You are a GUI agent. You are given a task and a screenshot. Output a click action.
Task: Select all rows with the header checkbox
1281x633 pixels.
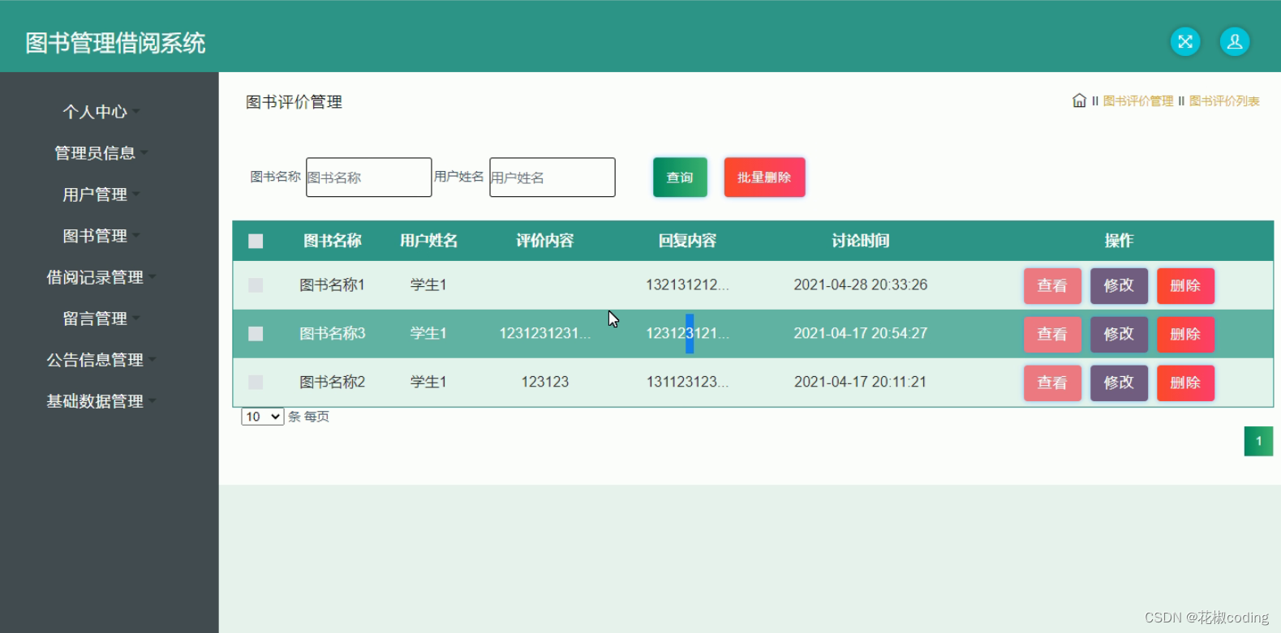point(256,241)
